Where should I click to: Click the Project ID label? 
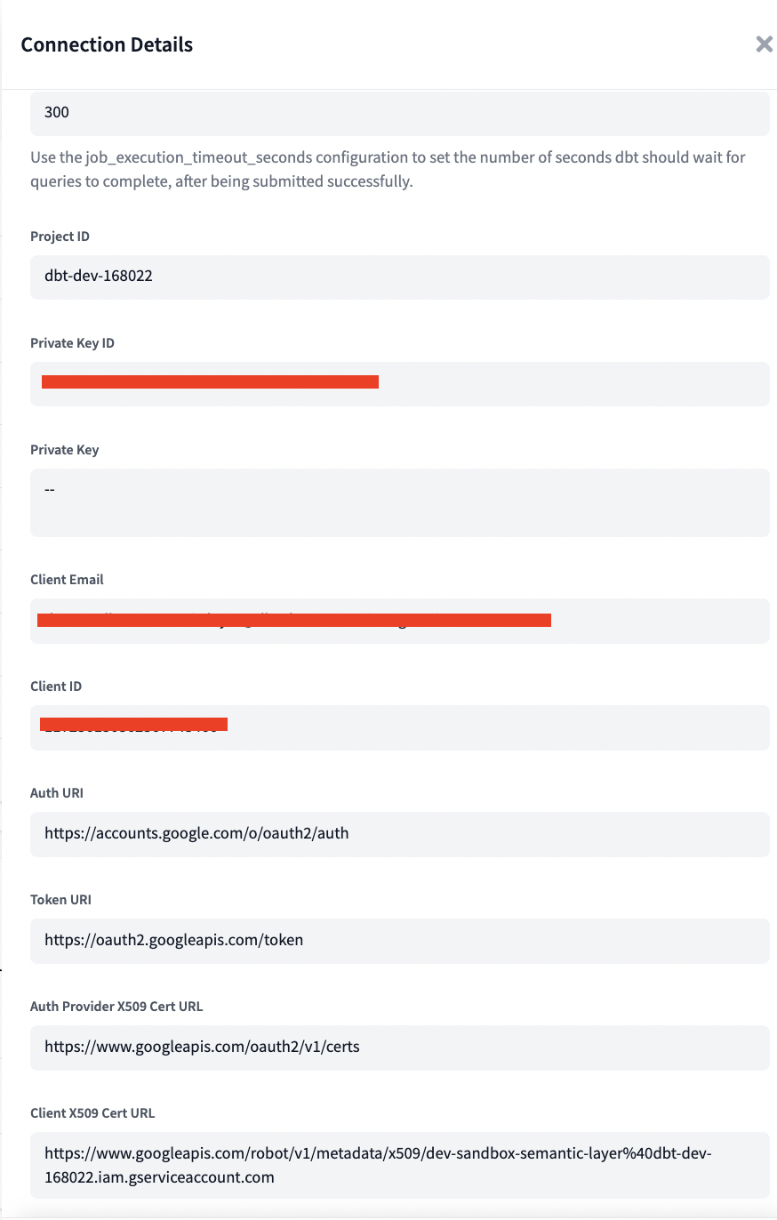click(x=60, y=236)
